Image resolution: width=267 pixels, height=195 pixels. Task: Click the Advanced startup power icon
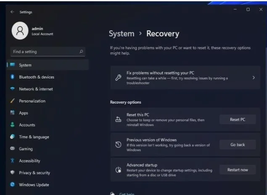tap(118, 170)
